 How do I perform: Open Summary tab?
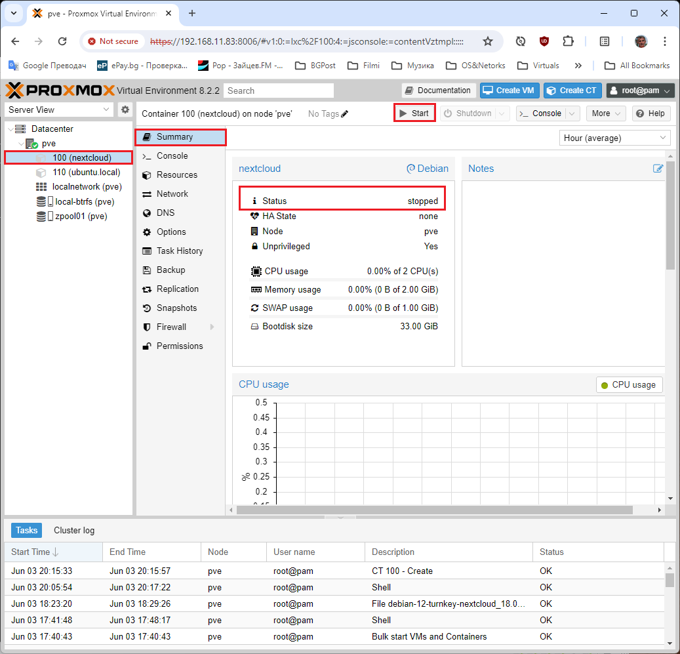click(180, 137)
